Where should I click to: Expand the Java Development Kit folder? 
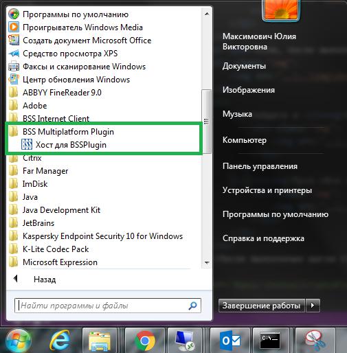point(54,210)
